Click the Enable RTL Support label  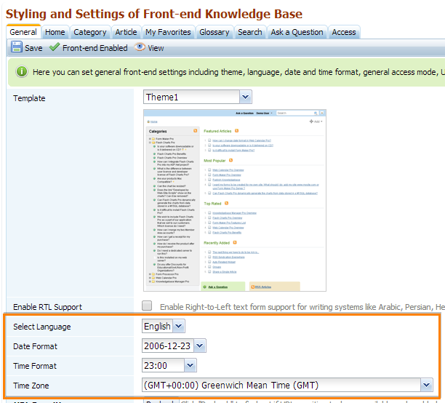[47, 307]
